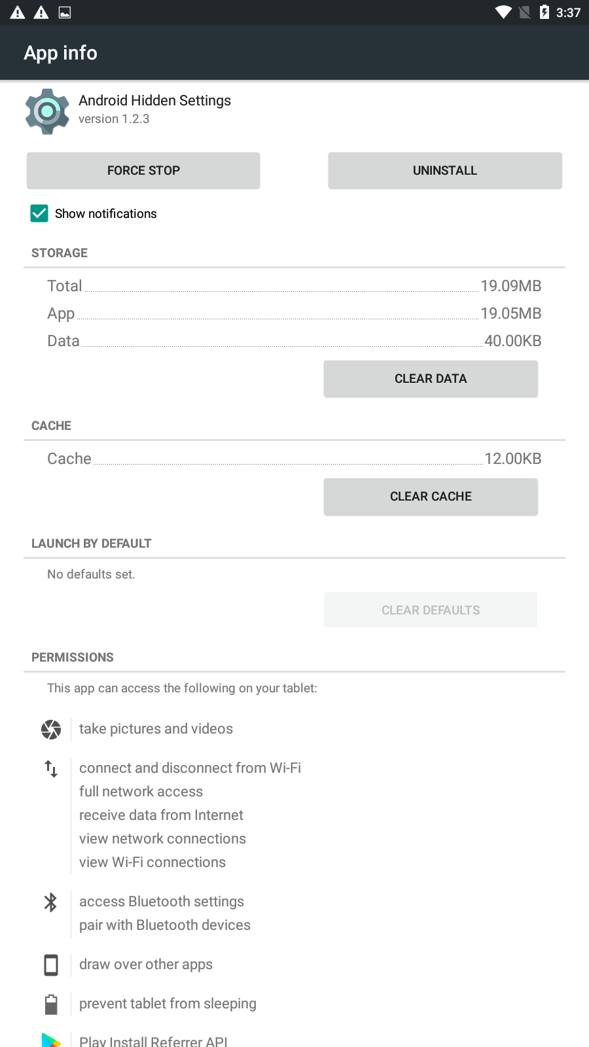Uncheck the Show notifications checkbox

[39, 213]
